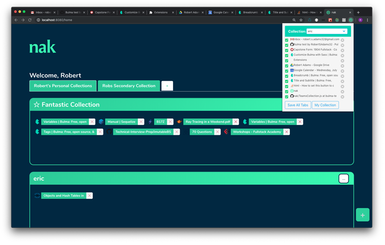Uncheck the Inbox - robert.s.adams32 tab checkbox
Viewport: 385px width, 245px height.
tap(287, 40)
